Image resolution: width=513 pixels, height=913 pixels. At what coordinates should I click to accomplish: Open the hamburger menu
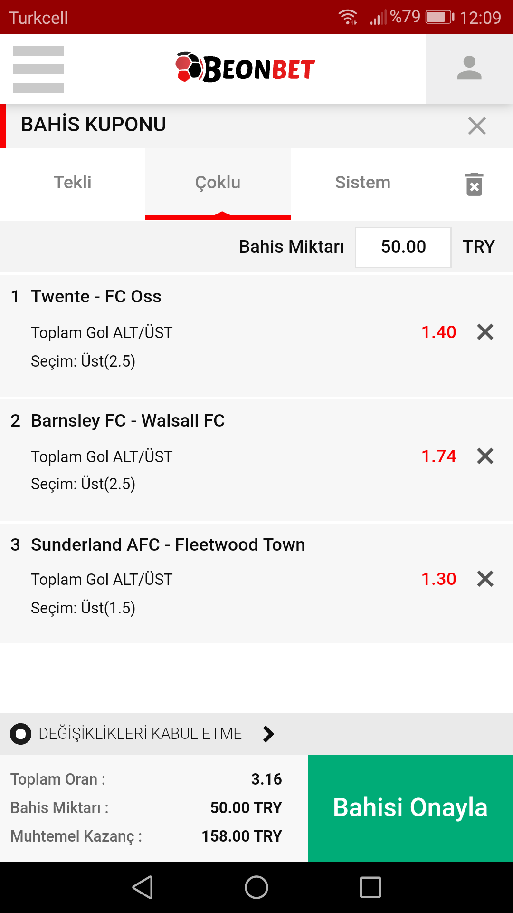click(x=38, y=69)
